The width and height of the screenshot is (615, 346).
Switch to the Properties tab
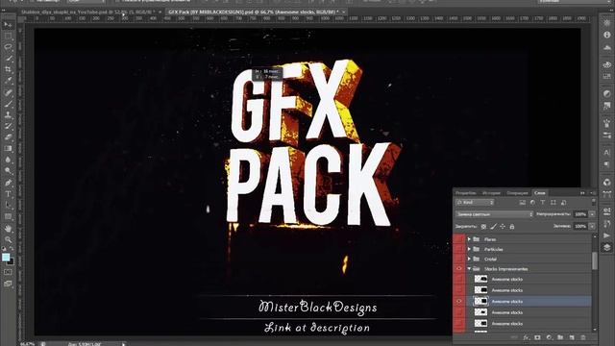465,193
